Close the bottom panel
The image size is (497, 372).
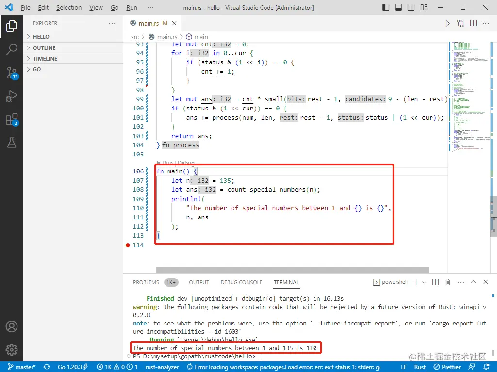tap(485, 282)
